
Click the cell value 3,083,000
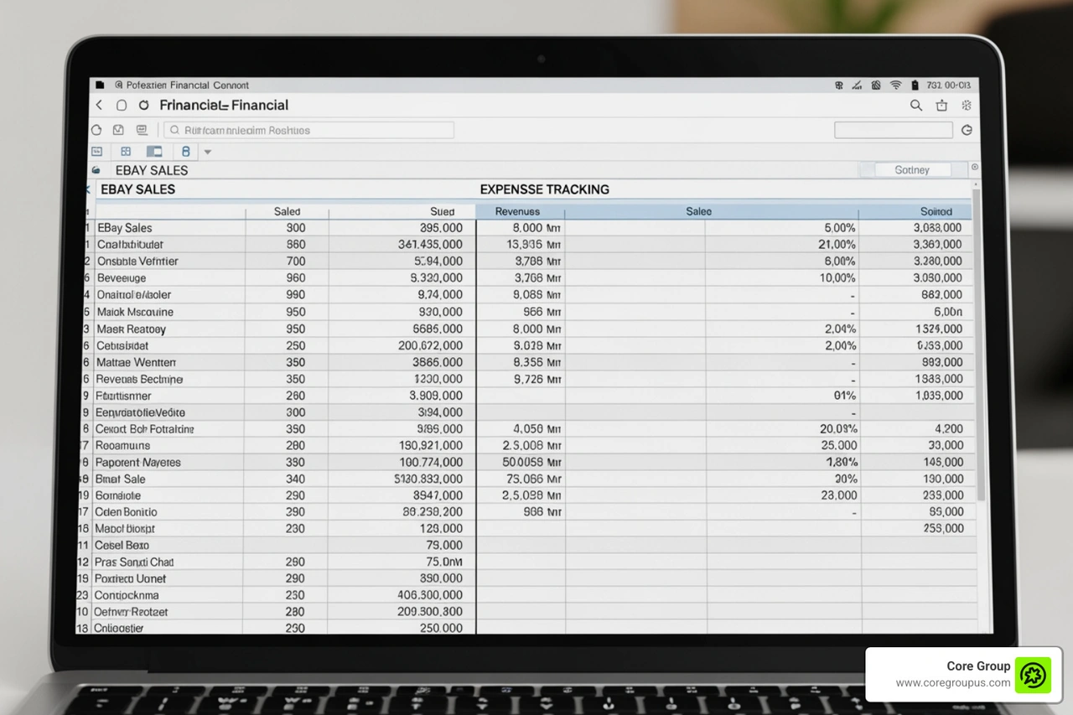(x=937, y=228)
